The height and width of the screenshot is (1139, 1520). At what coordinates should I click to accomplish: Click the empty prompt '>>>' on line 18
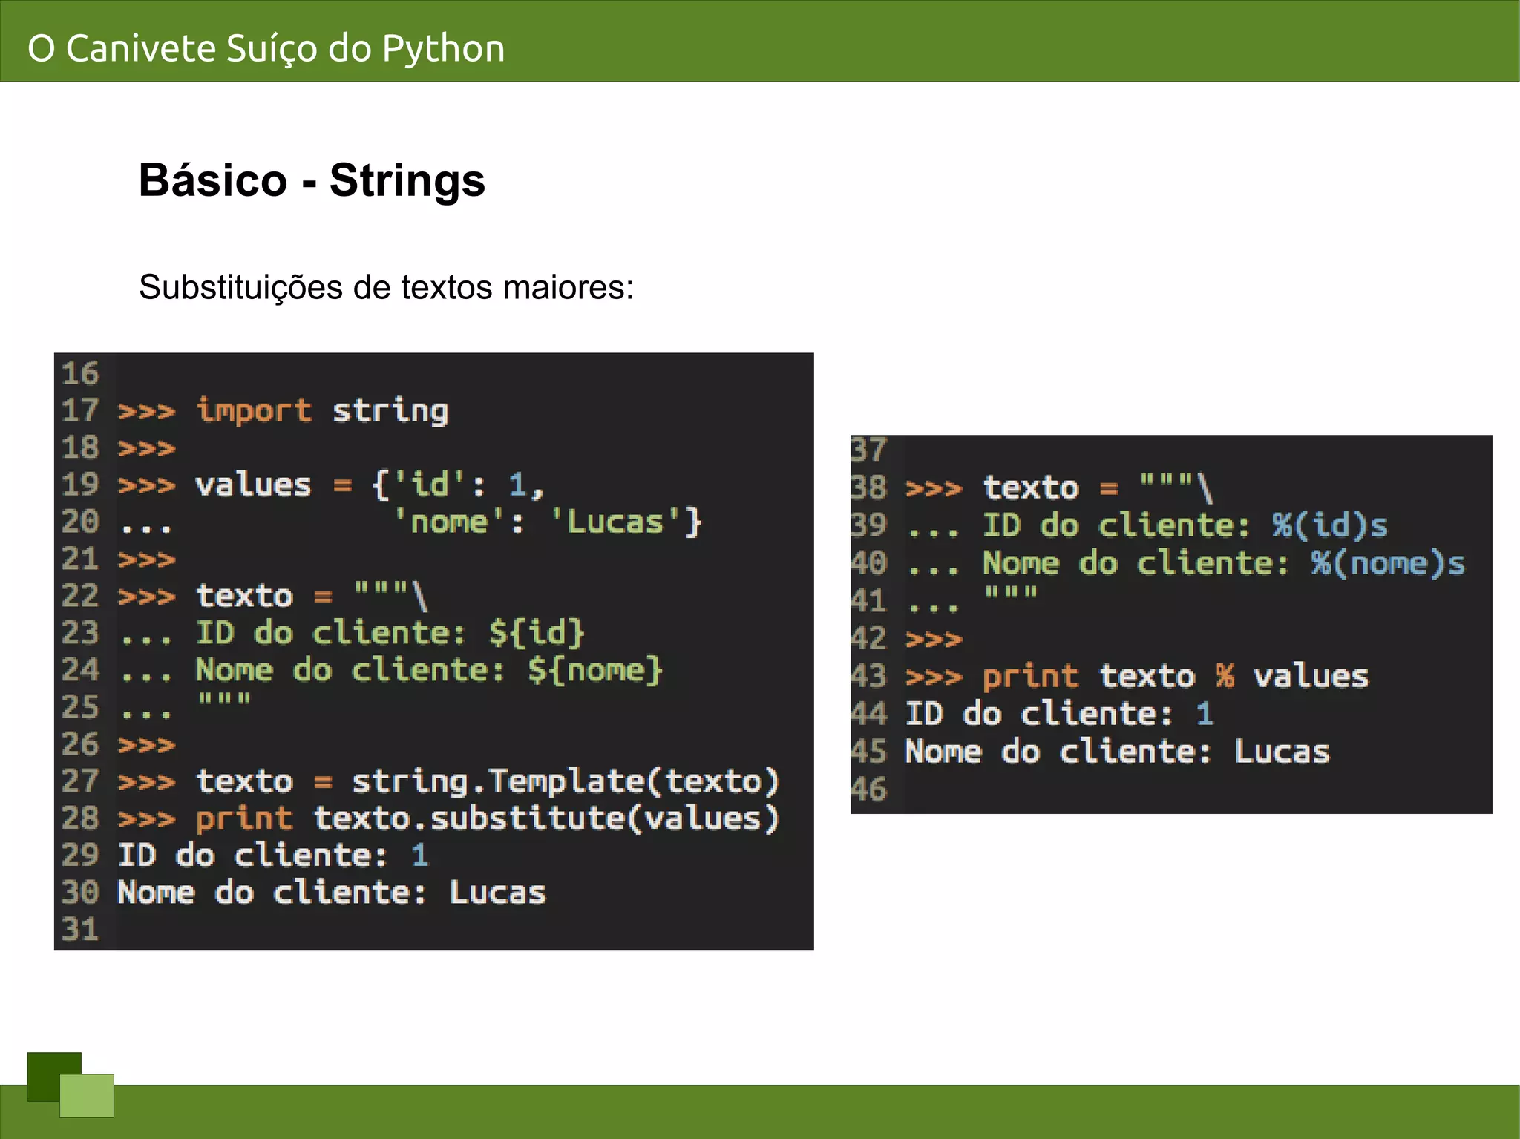click(x=147, y=448)
